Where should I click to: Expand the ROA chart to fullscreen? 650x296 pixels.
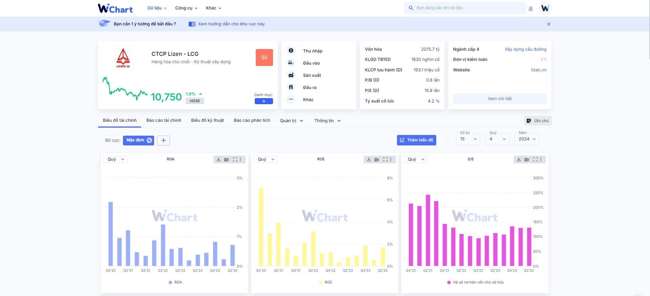[x=235, y=159]
